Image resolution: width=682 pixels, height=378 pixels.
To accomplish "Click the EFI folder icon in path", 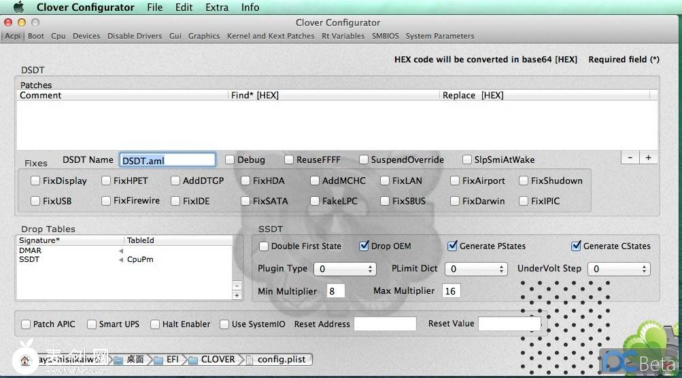I will coord(158,360).
